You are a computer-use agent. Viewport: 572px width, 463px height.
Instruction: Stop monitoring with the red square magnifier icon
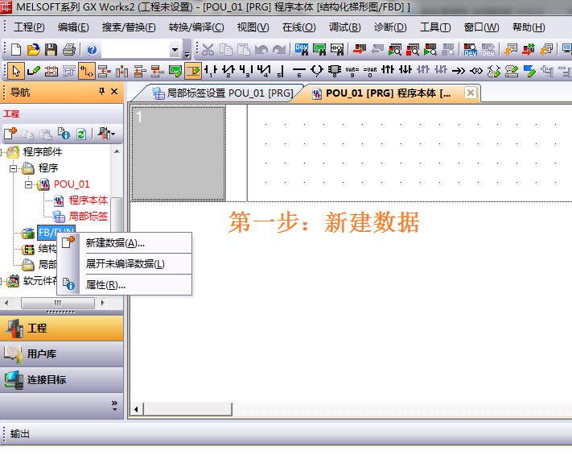pyautogui.click(x=413, y=49)
